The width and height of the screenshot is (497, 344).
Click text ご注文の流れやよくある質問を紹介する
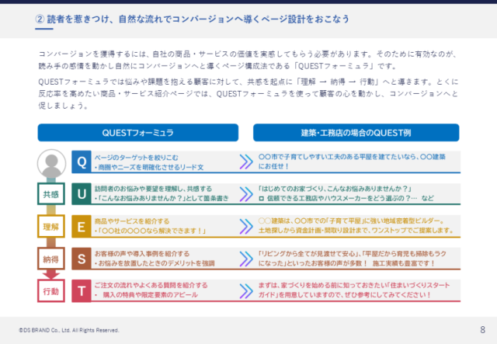click(x=151, y=285)
